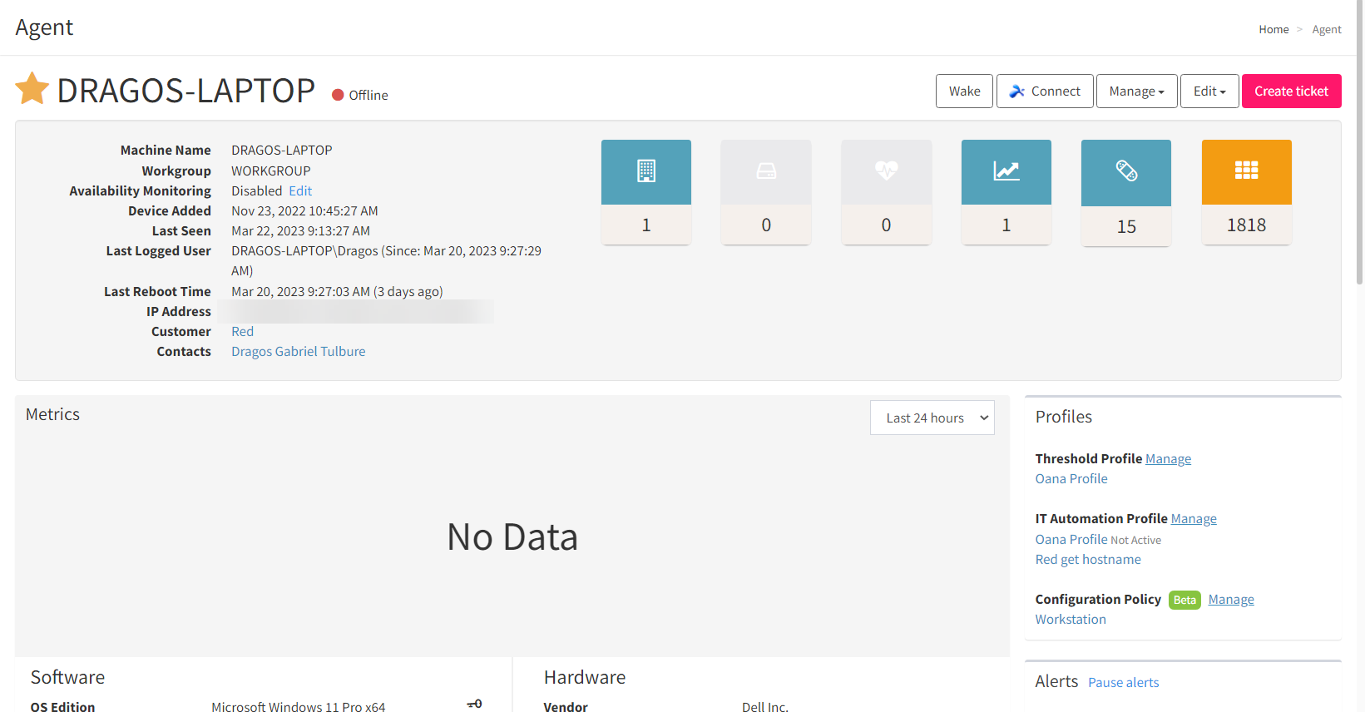Open the chart trend tile showing 1

pyautogui.click(x=1006, y=192)
